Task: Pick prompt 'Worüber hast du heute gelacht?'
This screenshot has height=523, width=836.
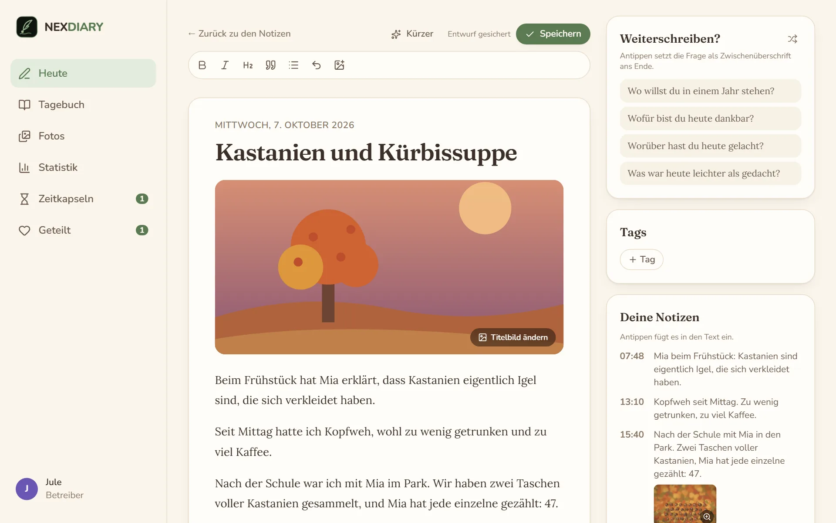Action: pyautogui.click(x=710, y=146)
